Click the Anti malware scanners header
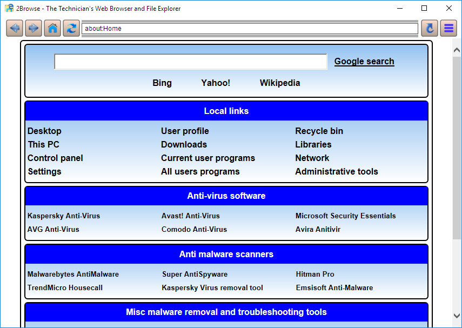462x328 pixels. point(226,255)
